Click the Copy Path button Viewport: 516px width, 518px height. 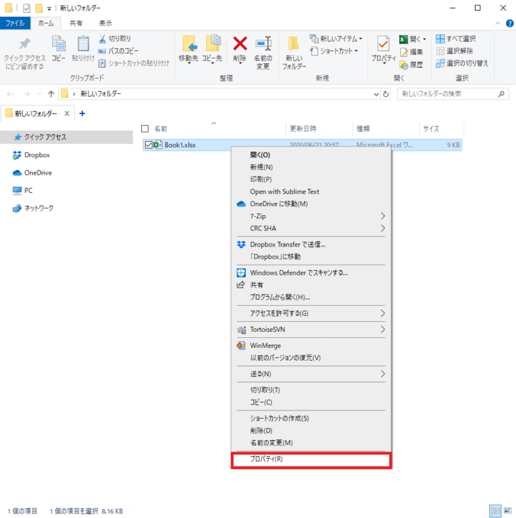pyautogui.click(x=119, y=51)
